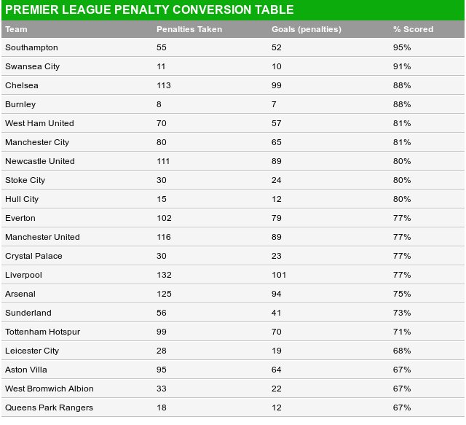The height and width of the screenshot is (425, 466).
Task: Select the Swansea City team name
Action: tap(32, 66)
